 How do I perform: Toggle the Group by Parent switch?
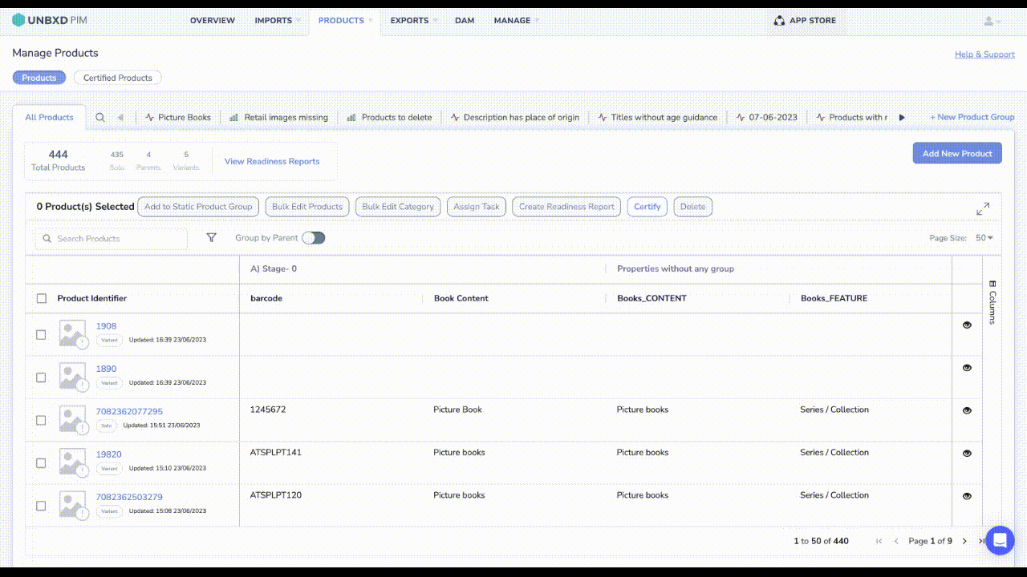313,238
